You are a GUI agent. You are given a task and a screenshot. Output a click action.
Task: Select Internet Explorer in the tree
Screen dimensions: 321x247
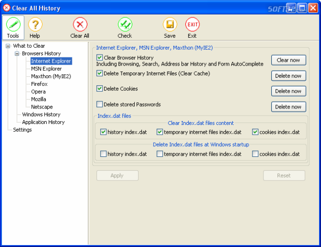(51, 61)
